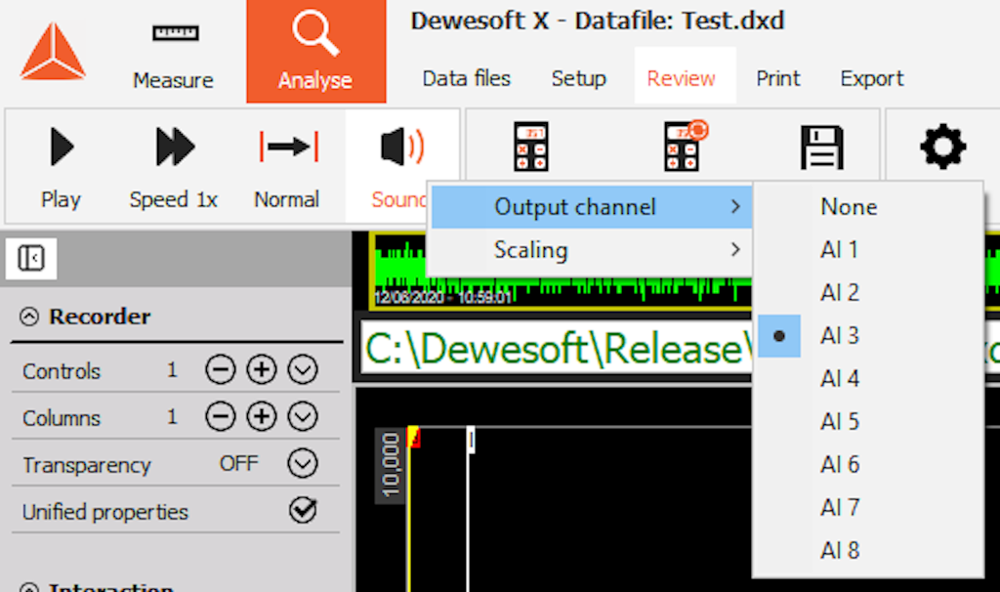The height and width of the screenshot is (592, 1000).
Task: Click the 10,000 axis scale label
Action: [390, 464]
